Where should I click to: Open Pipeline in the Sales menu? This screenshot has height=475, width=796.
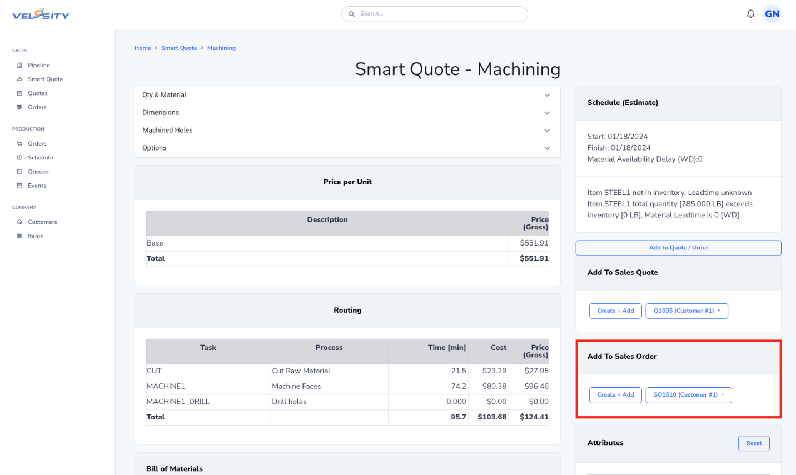39,65
